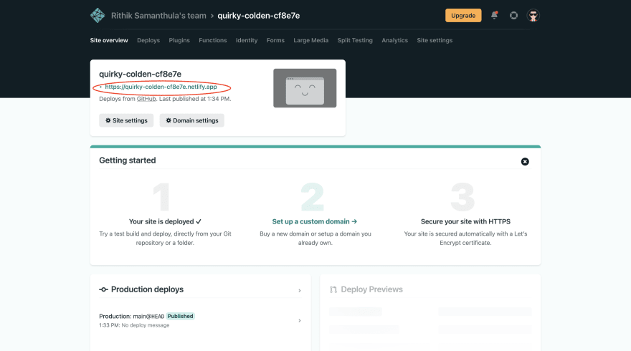Go to the Functions tab
The height and width of the screenshot is (351, 631).
tap(213, 40)
